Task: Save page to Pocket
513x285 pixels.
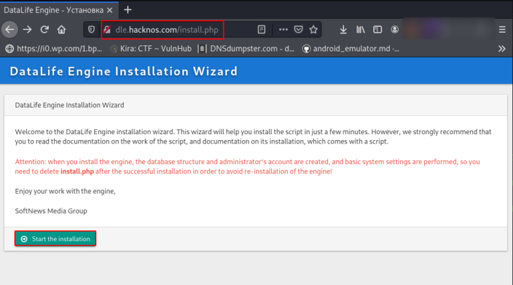Action: click(298, 29)
